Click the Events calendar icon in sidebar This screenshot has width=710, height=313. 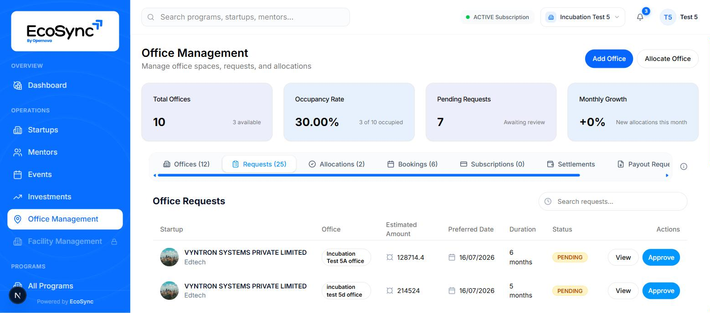[18, 174]
